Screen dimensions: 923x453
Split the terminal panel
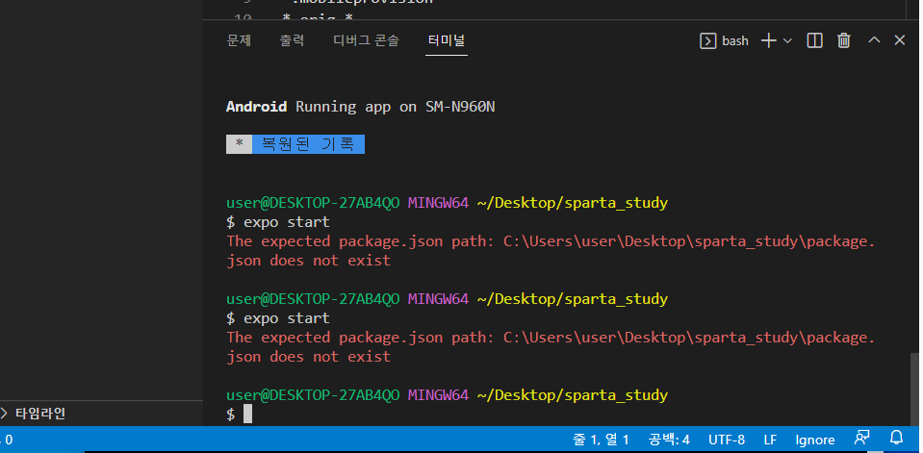tap(814, 40)
